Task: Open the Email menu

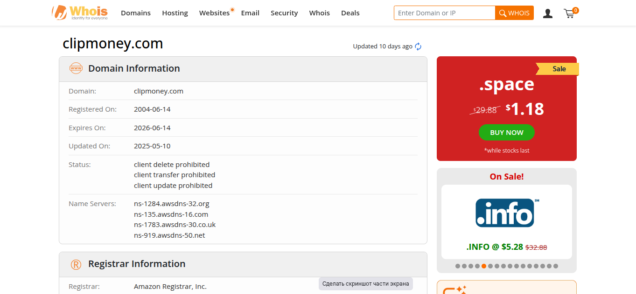Action: pos(250,13)
